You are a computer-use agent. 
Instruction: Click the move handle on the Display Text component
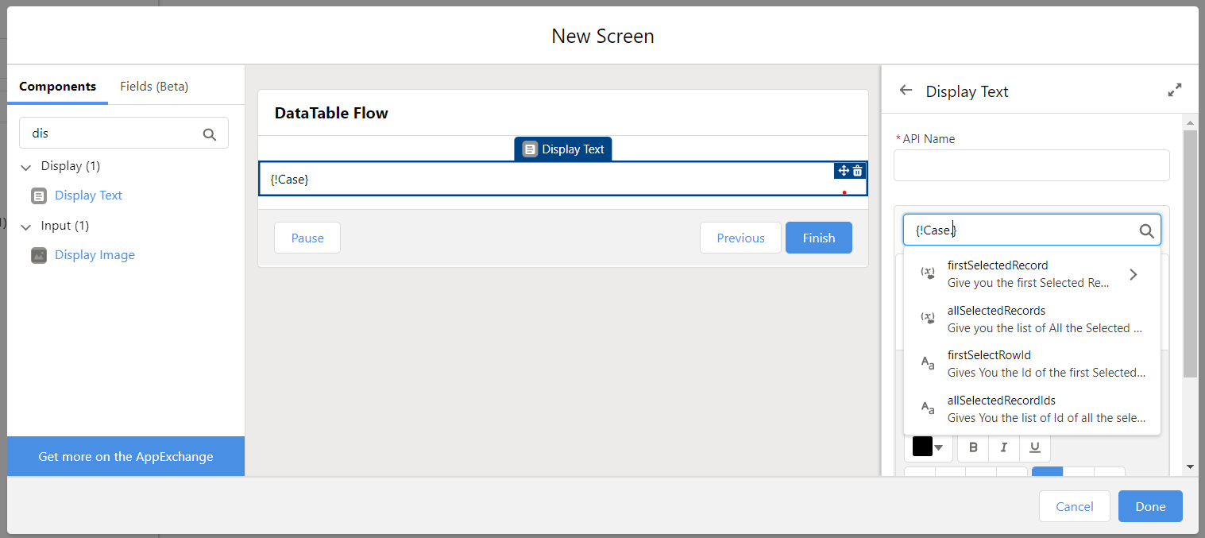[843, 170]
